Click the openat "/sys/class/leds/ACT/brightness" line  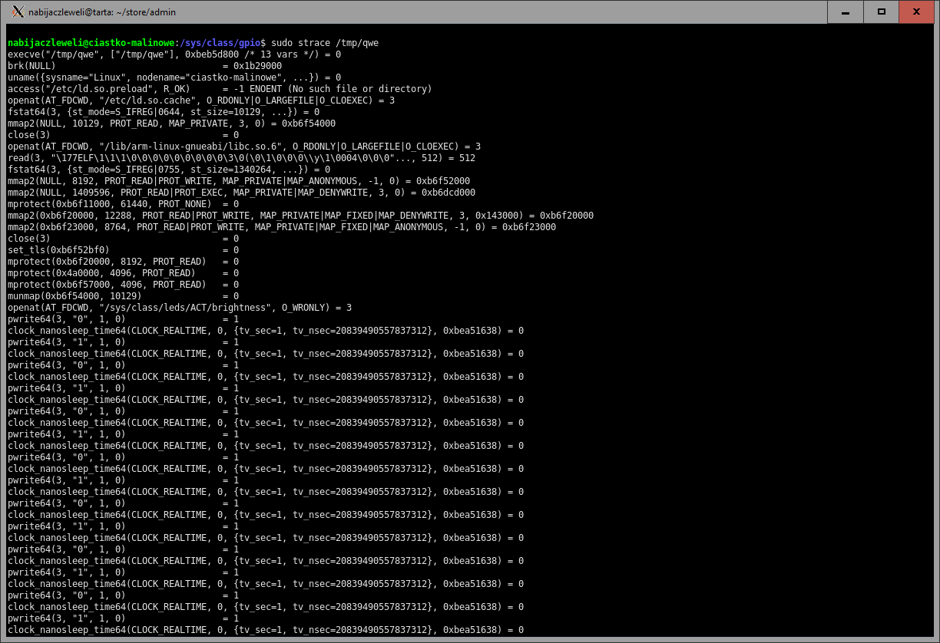pyautogui.click(x=180, y=308)
